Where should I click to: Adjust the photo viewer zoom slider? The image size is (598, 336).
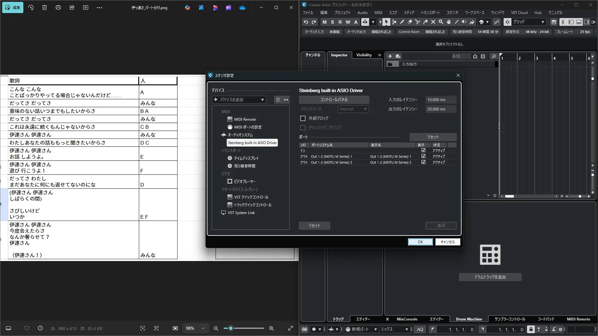coord(231,329)
